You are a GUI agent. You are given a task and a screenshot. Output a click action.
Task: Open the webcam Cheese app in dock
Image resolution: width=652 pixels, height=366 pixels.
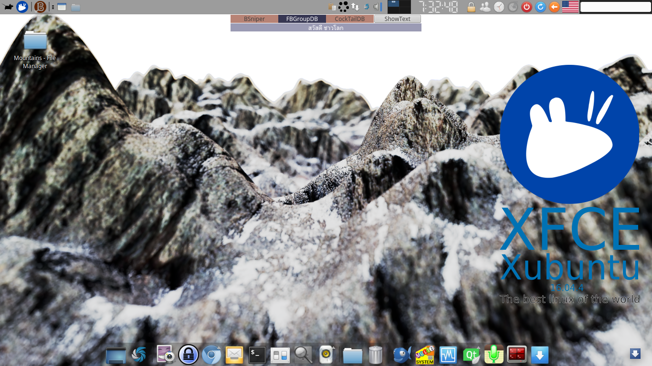[x=166, y=355]
